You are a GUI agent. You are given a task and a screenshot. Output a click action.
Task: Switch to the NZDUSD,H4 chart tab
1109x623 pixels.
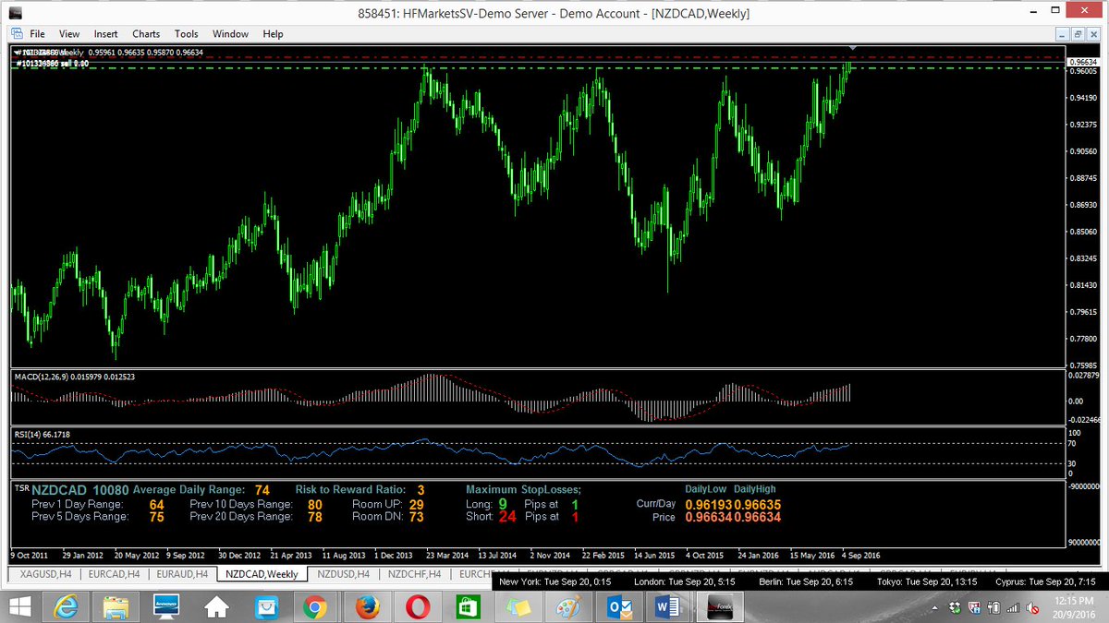click(343, 574)
